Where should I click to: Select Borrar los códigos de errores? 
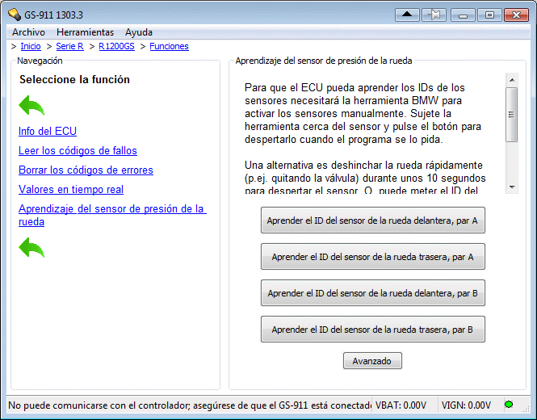pos(86,170)
